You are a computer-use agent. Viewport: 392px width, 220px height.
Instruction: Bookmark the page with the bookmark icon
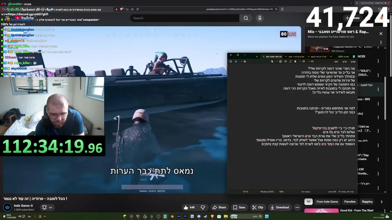282,9
